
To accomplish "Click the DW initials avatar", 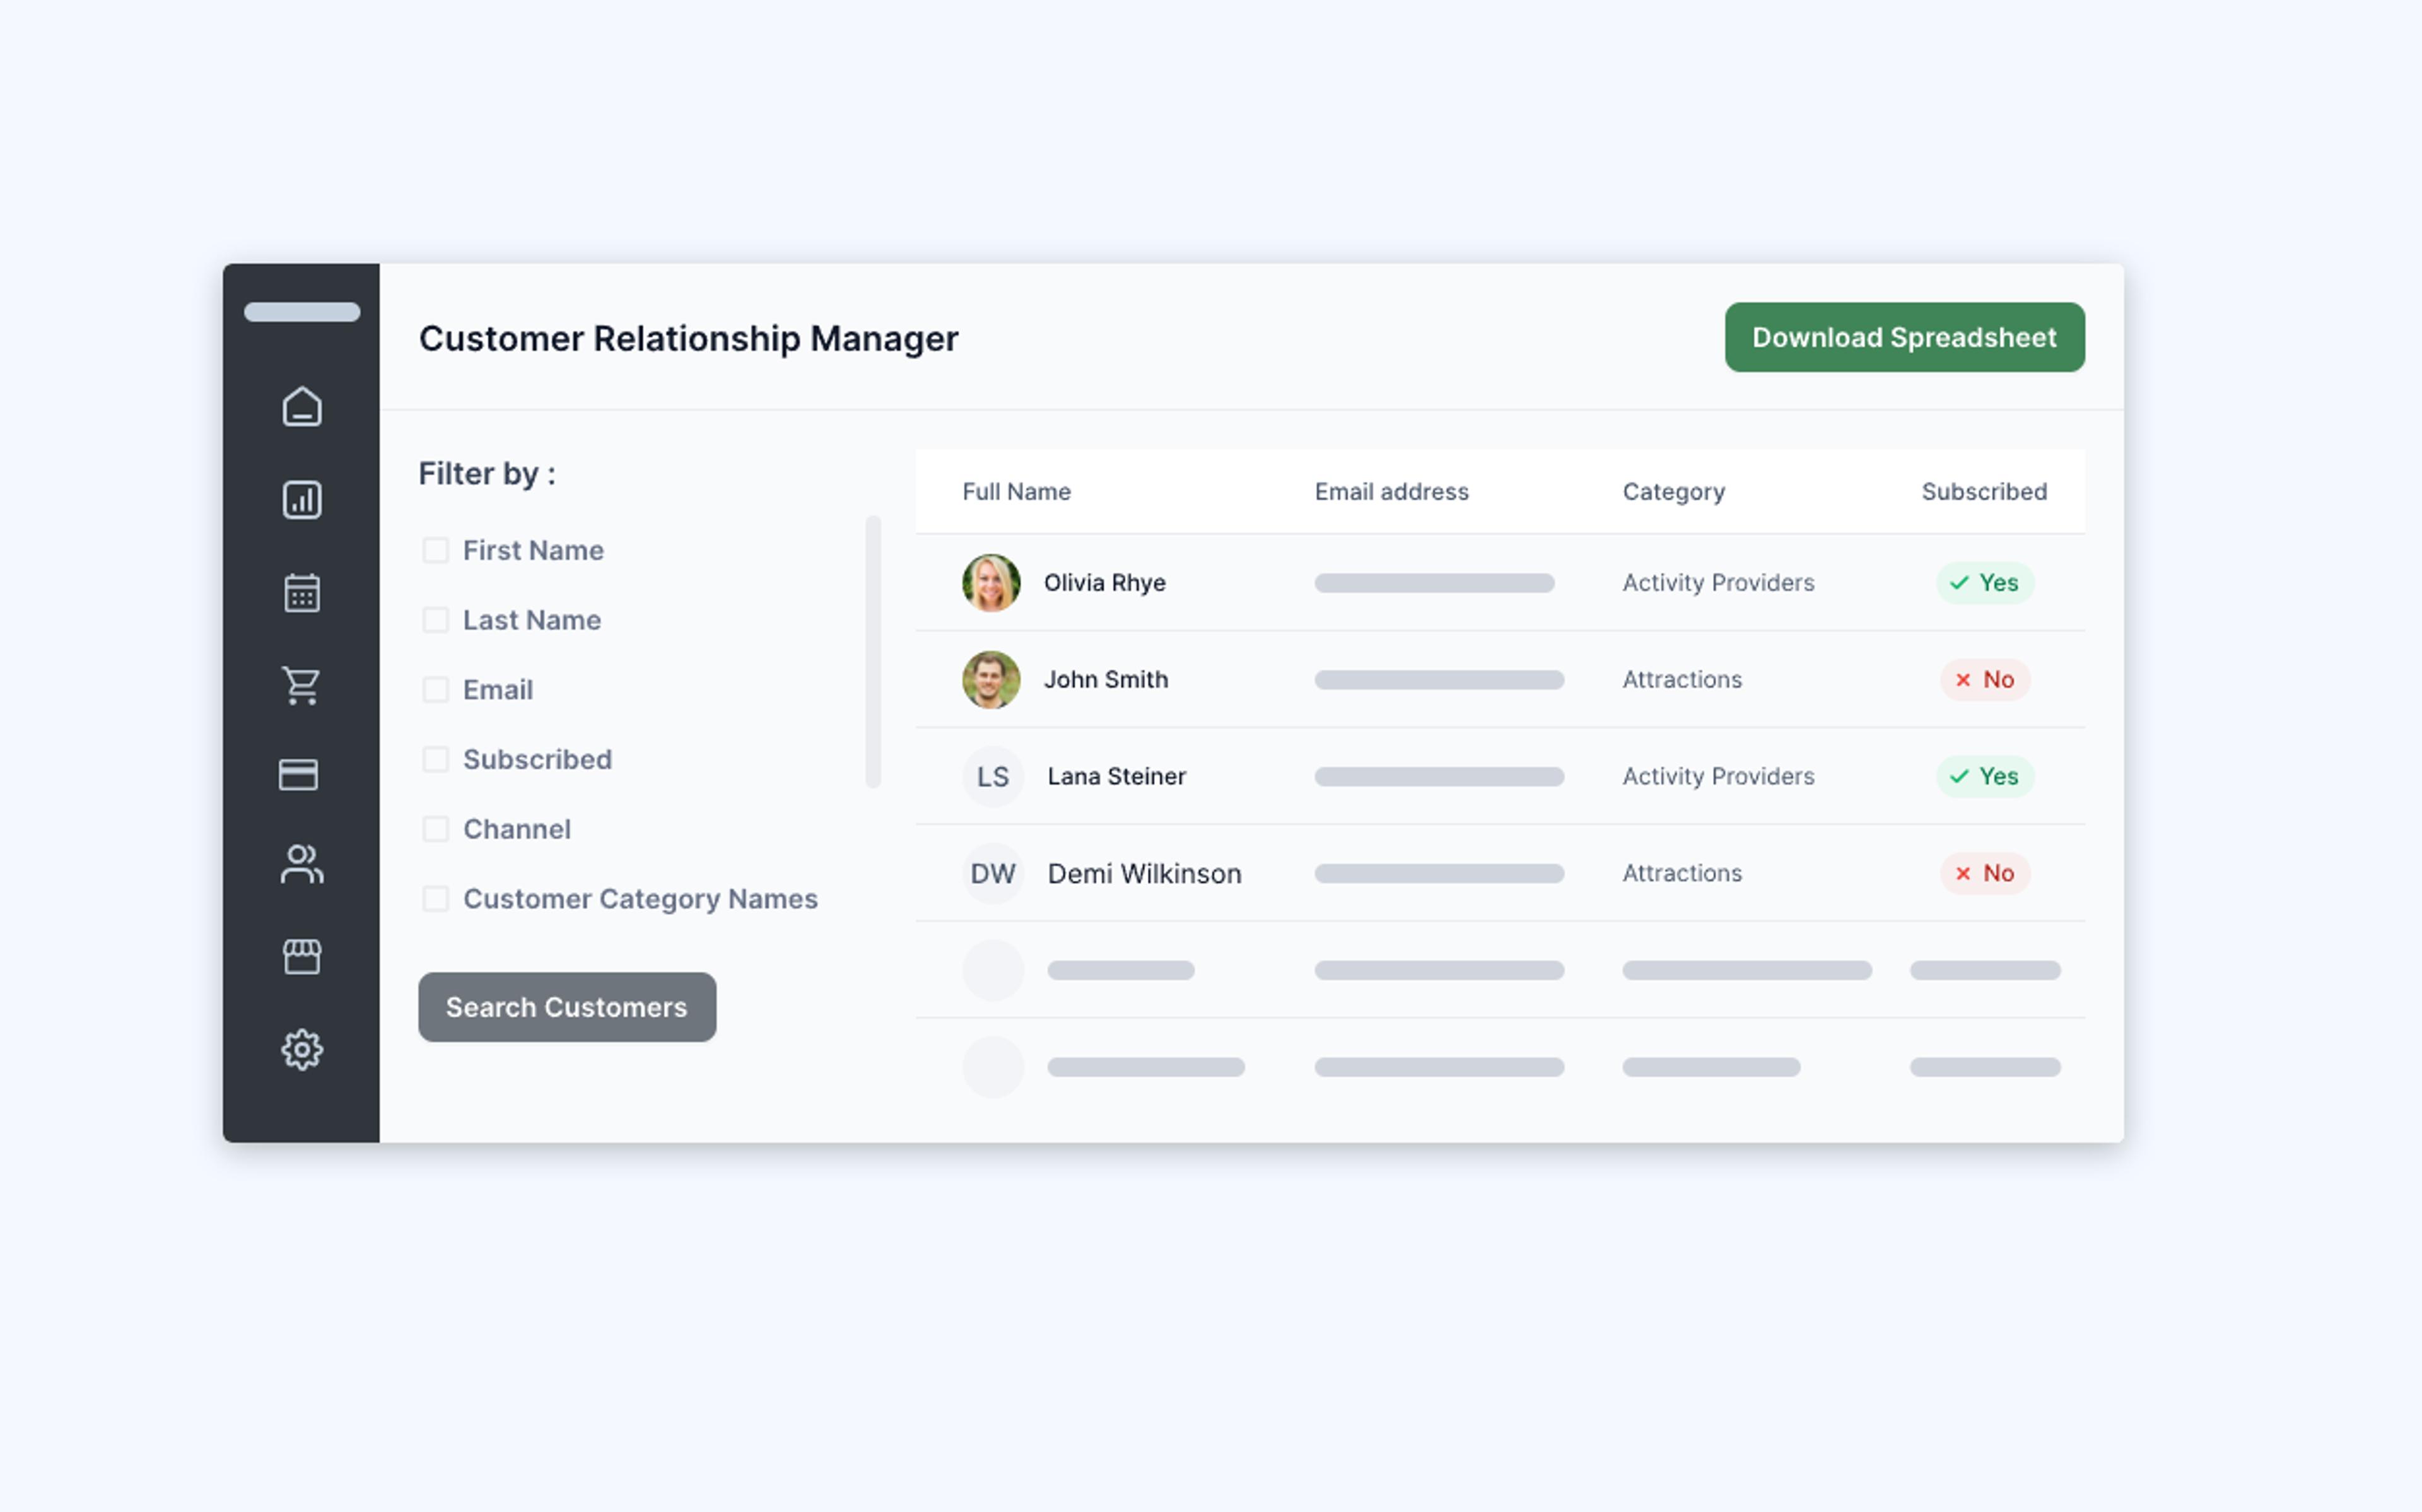I will pos(993,874).
